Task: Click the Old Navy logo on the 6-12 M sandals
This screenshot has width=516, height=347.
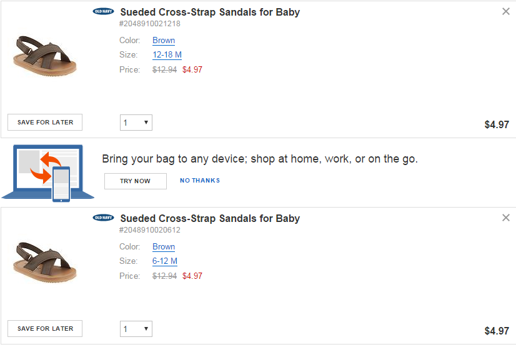Action: [x=103, y=218]
